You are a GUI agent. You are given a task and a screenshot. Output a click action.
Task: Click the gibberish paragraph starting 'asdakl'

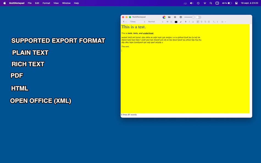161,40
